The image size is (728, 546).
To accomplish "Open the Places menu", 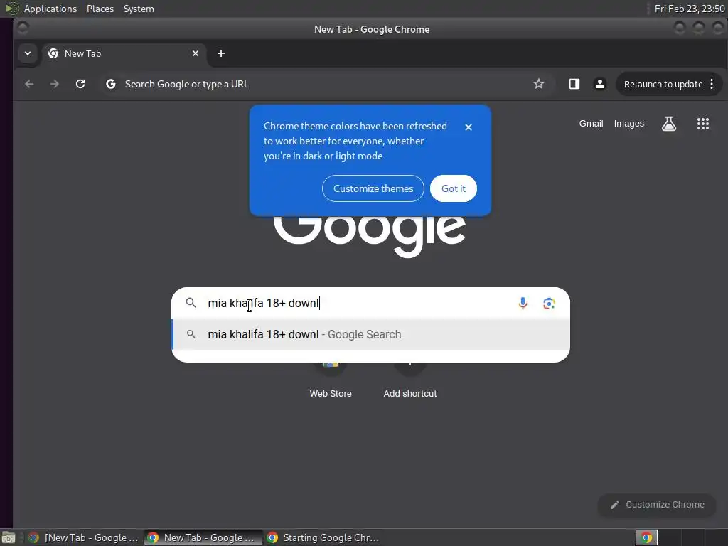I will (100, 9).
